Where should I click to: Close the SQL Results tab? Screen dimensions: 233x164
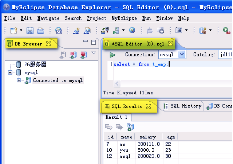(x=148, y=106)
